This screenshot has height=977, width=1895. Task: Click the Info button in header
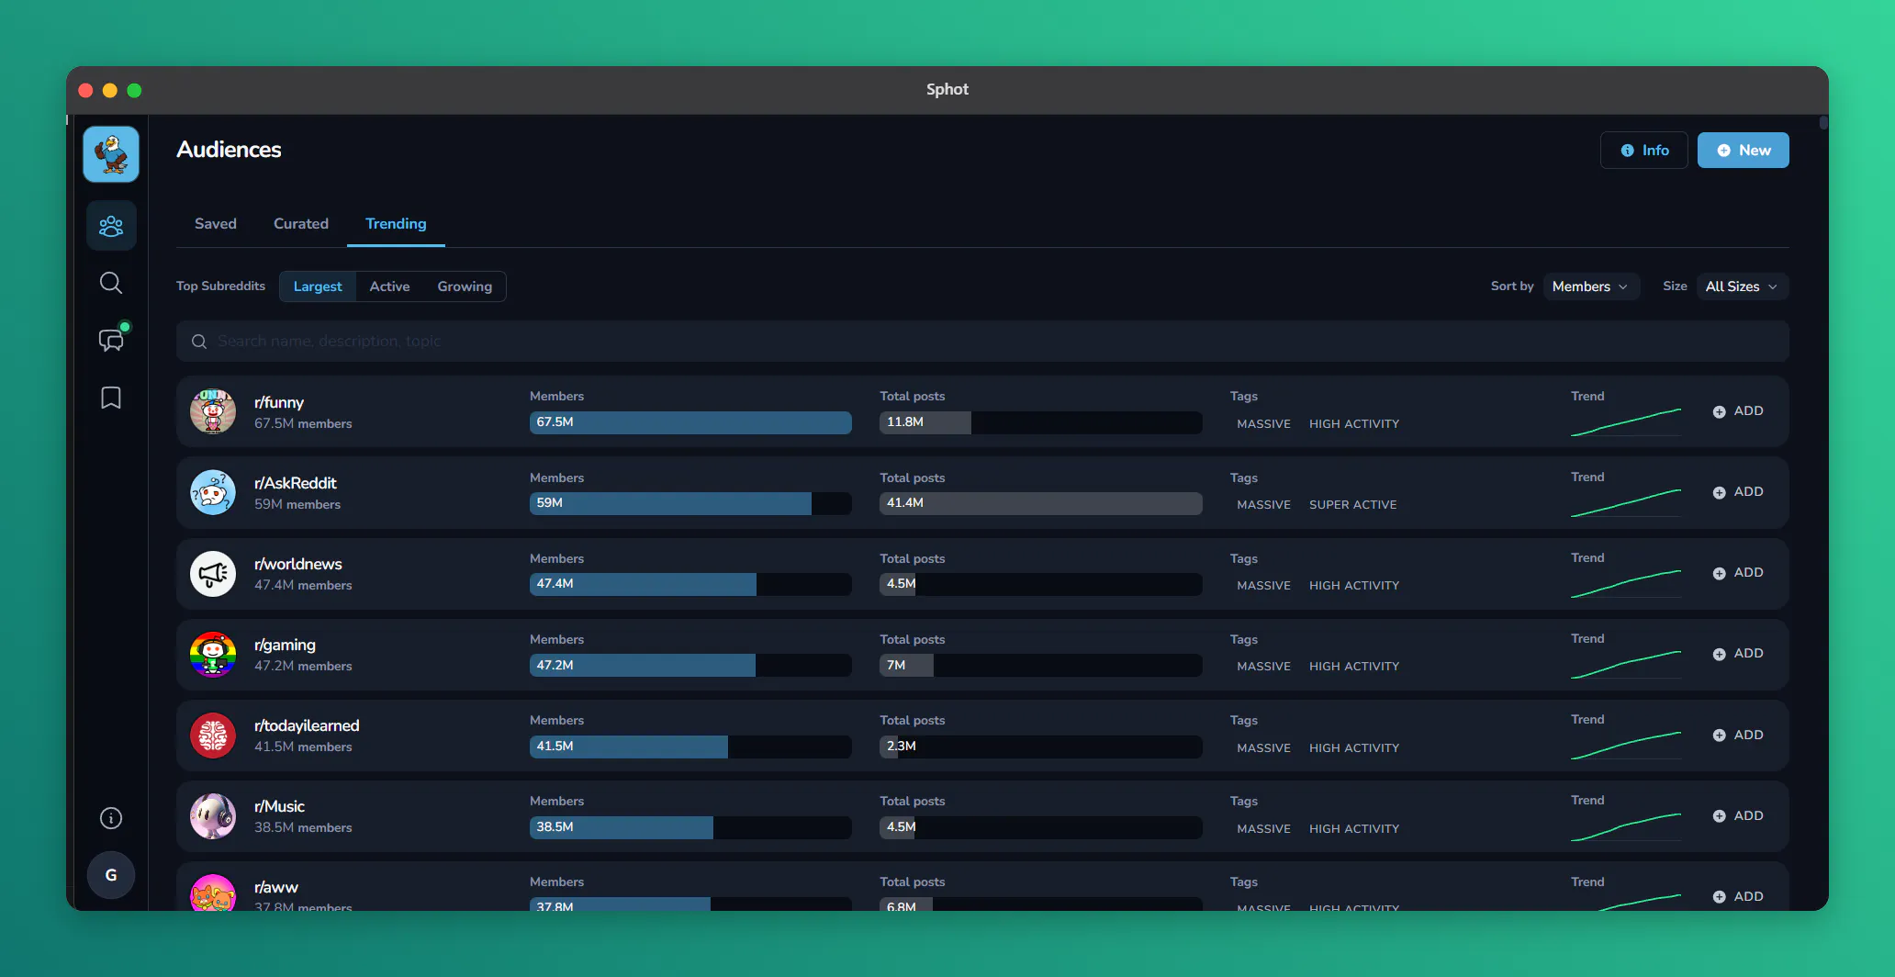click(x=1643, y=151)
